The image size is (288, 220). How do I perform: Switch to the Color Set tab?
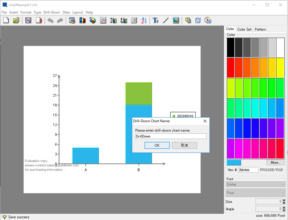(x=244, y=29)
